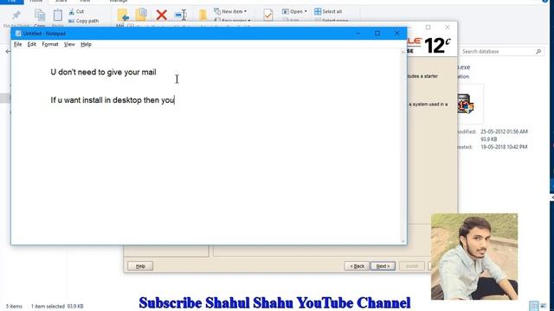The image size is (554, 311).
Task: Click the Notepad title bar icon
Action: (x=18, y=34)
